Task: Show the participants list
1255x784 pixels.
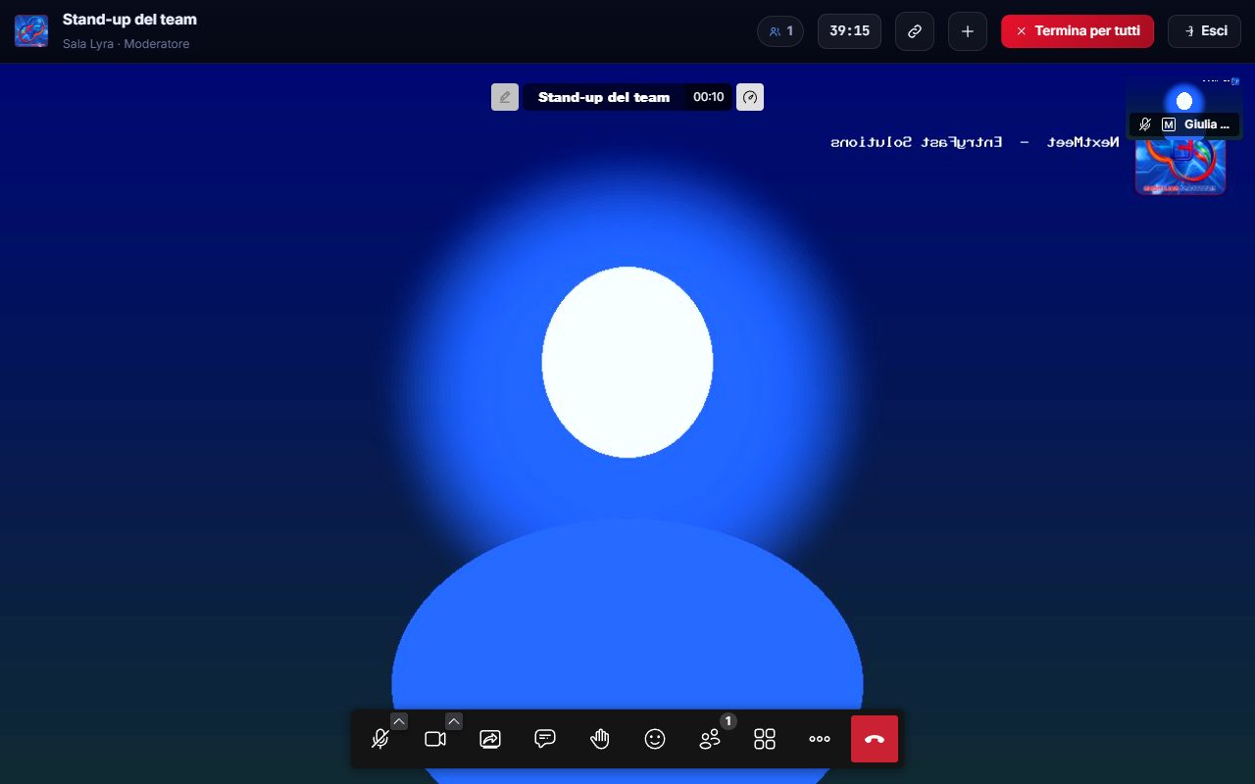Action: click(710, 739)
